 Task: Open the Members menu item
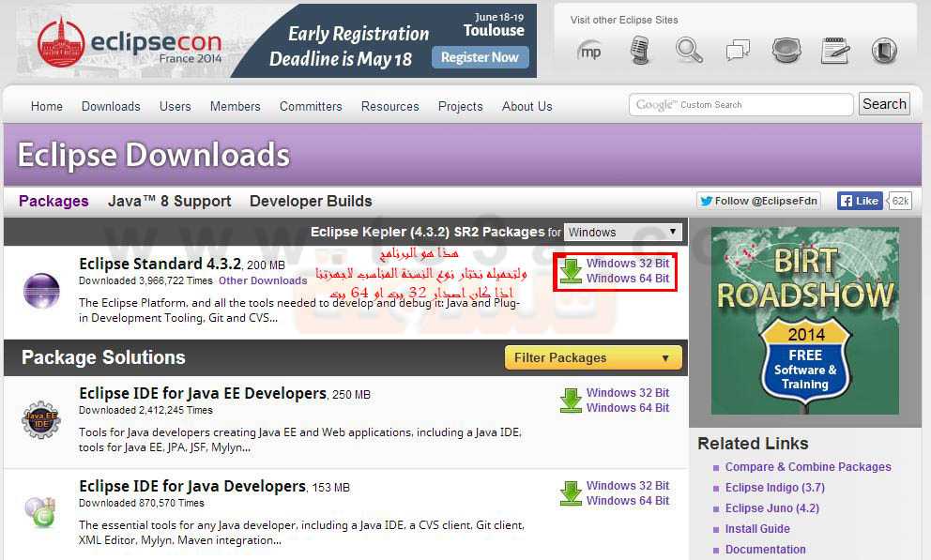tap(236, 106)
